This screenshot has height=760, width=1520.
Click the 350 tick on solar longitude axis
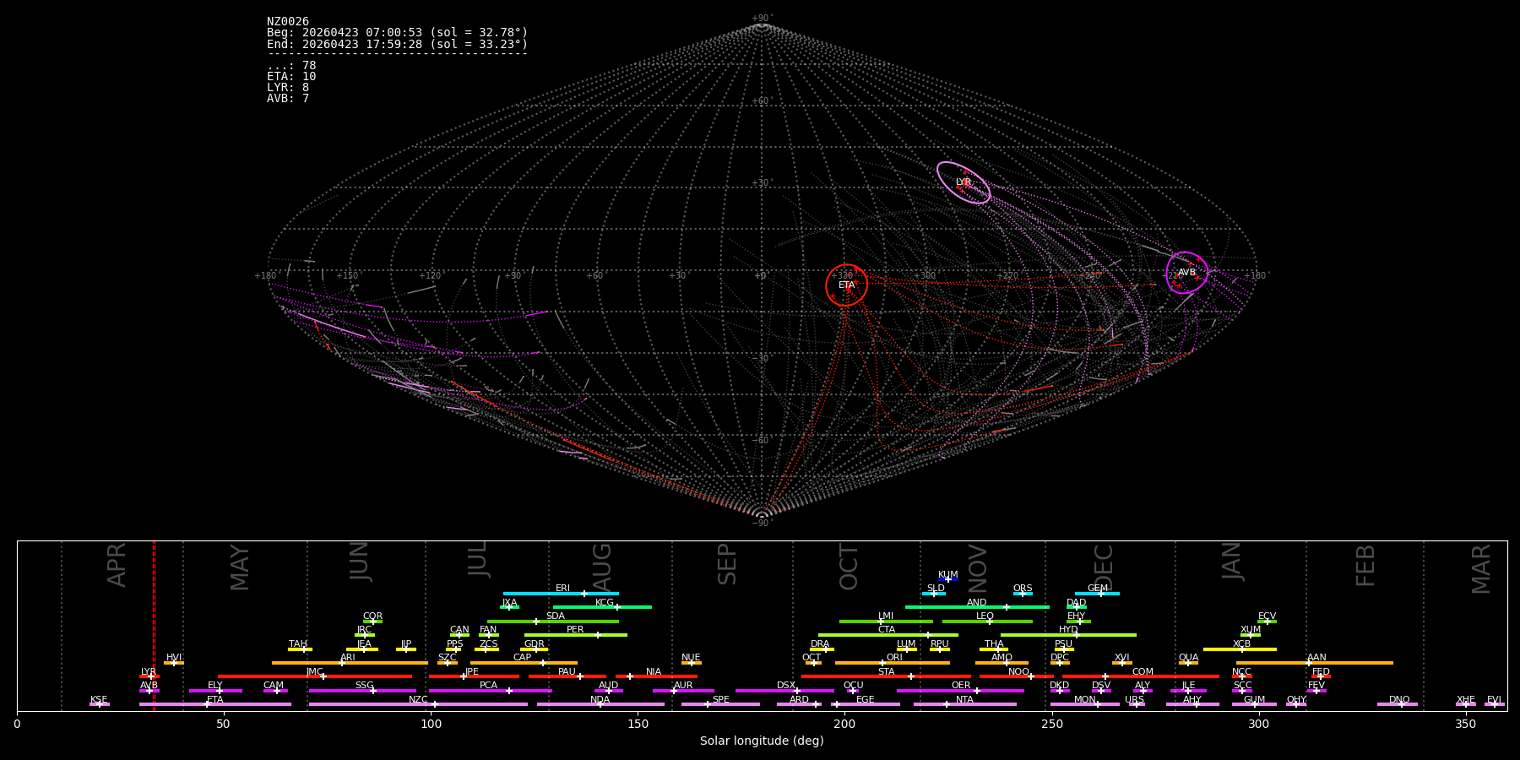(1466, 724)
